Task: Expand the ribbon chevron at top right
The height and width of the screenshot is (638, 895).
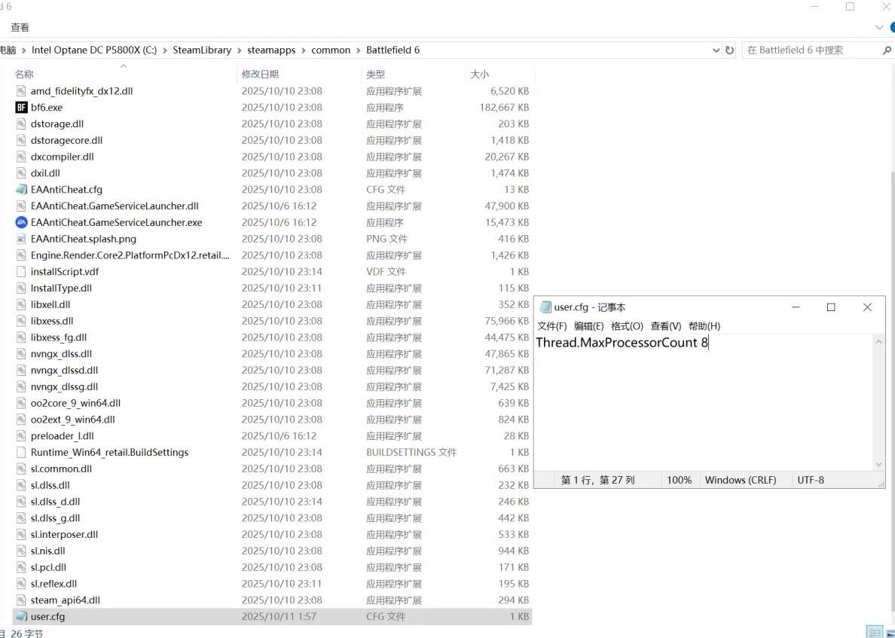Action: (x=879, y=27)
